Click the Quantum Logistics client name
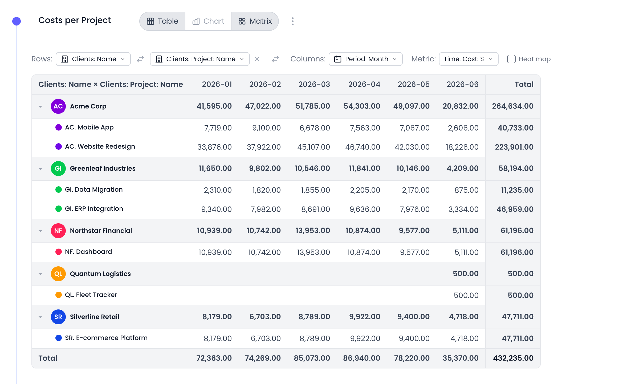Image resolution: width=619 pixels, height=386 pixels. click(100, 274)
